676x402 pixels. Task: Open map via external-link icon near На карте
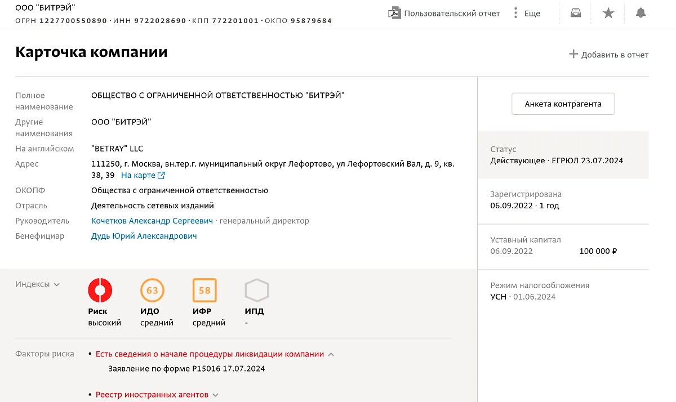pyautogui.click(x=161, y=175)
